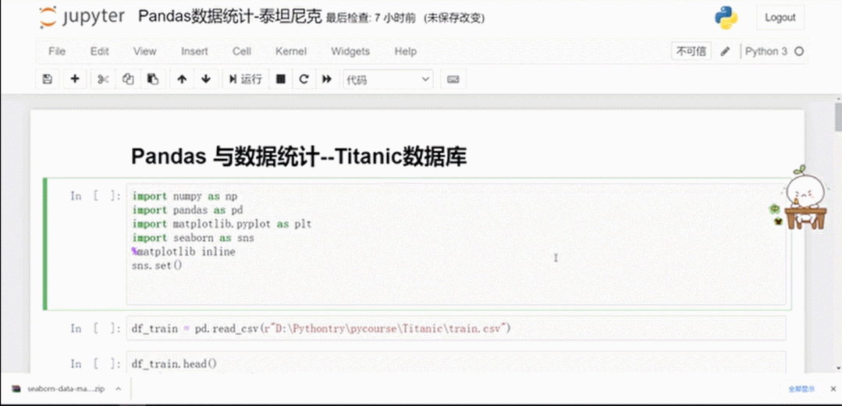842x406 pixels.
Task: Open the downloaded seaborn-data zip file
Action: pyautogui.click(x=59, y=389)
